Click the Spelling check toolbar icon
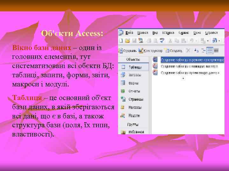 click(162, 41)
